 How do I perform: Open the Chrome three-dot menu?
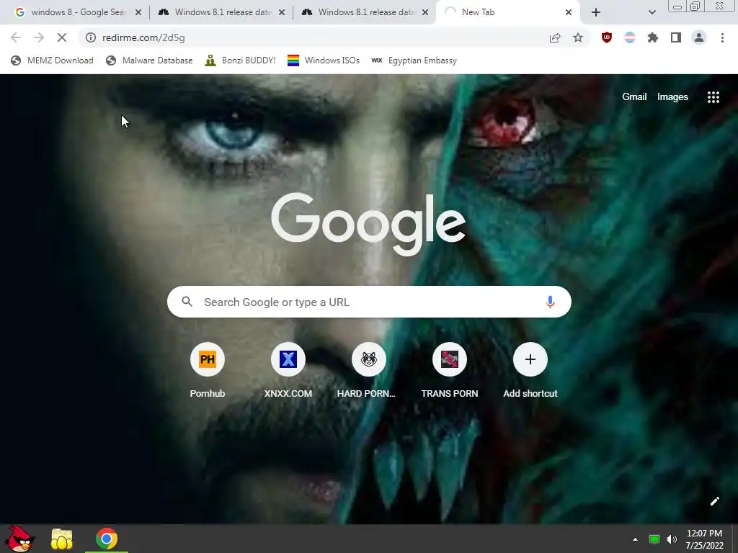point(722,37)
